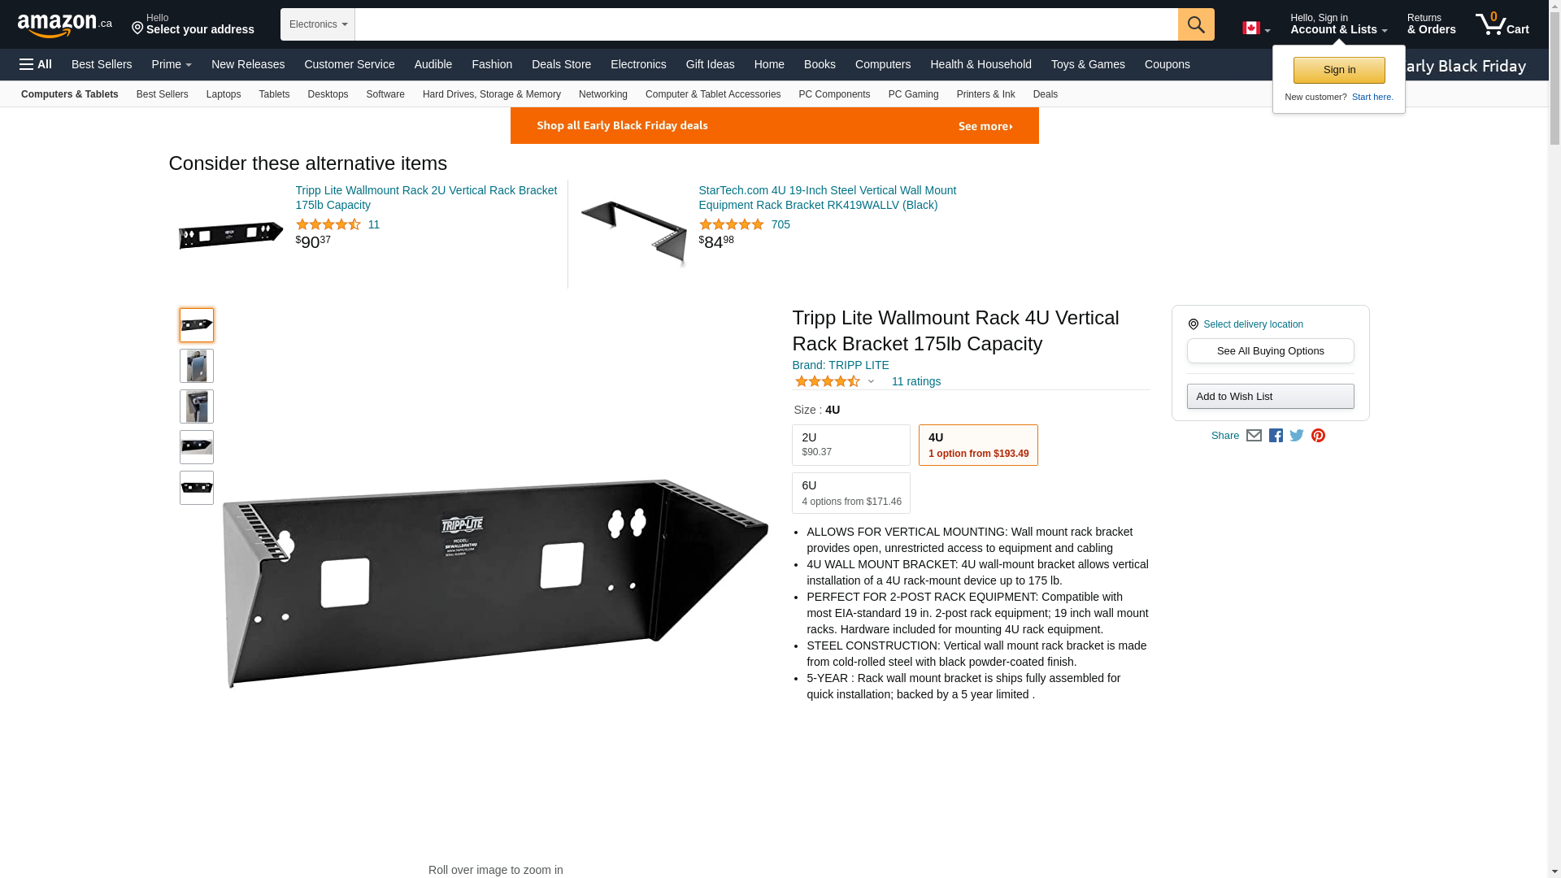This screenshot has height=878, width=1561.
Task: Click the search text input field
Action: click(767, 24)
